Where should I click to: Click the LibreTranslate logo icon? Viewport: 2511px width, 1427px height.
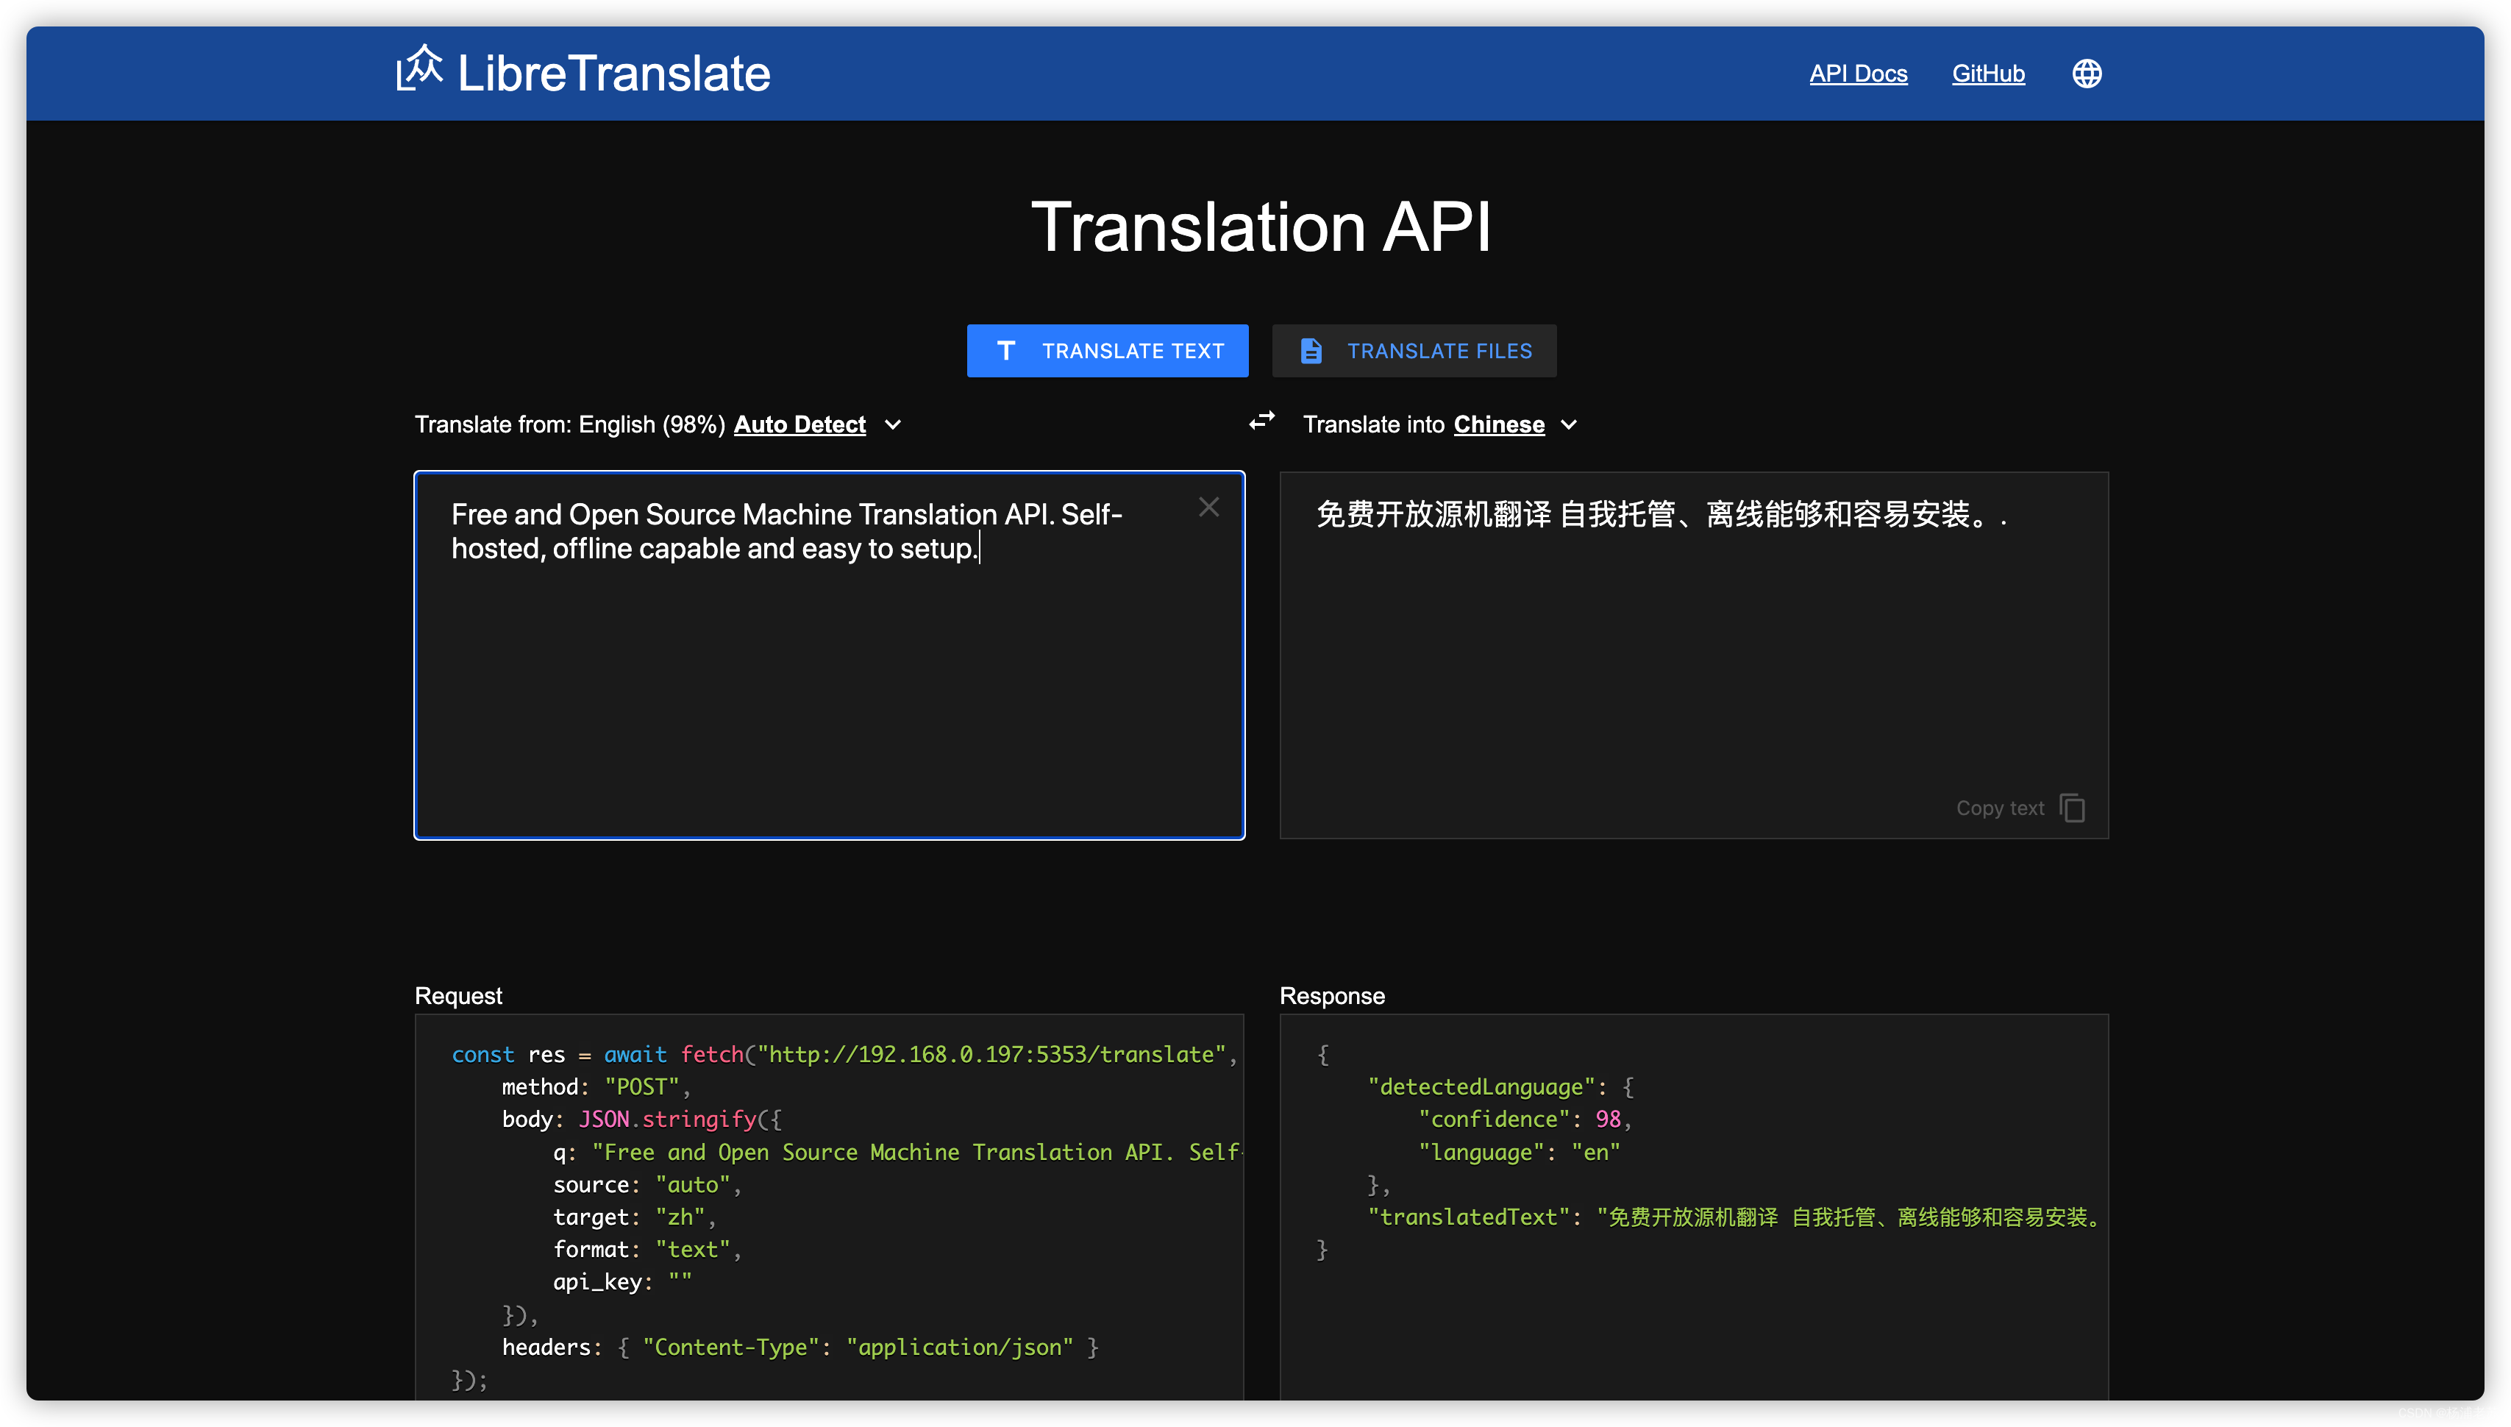[419, 68]
